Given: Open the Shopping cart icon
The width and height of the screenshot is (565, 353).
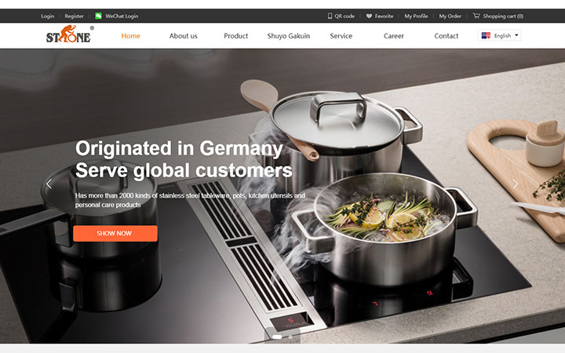Looking at the screenshot, I should coord(476,16).
